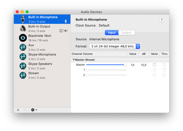
Task: Toggle channel 1 Mute checkbox
Action: [x=154, y=70]
